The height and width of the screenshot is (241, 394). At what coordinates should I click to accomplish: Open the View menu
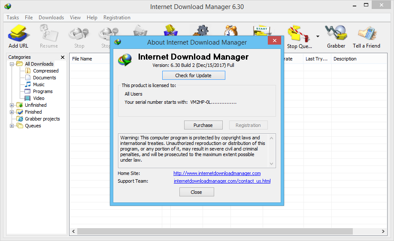click(75, 18)
